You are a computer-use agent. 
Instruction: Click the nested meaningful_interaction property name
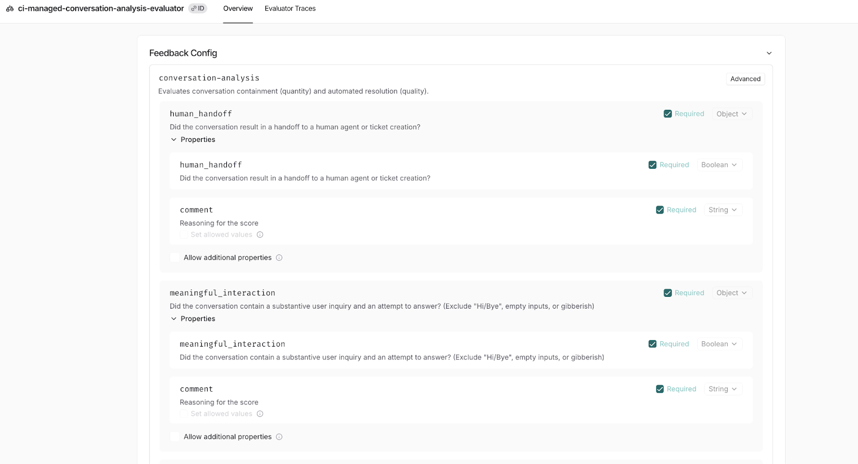(x=232, y=344)
